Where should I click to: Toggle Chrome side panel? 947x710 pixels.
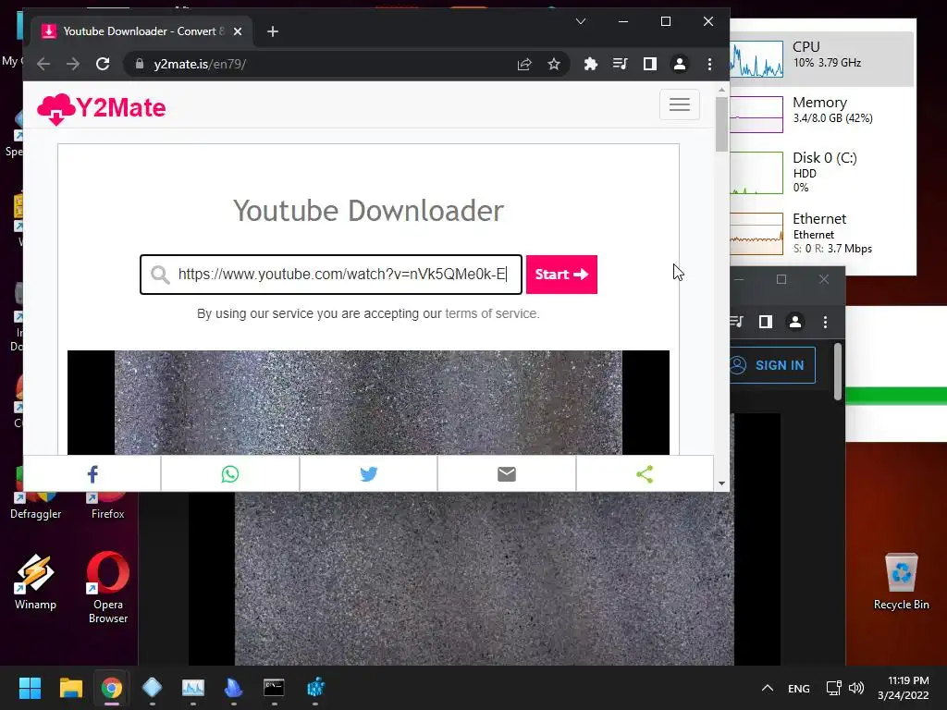tap(650, 64)
